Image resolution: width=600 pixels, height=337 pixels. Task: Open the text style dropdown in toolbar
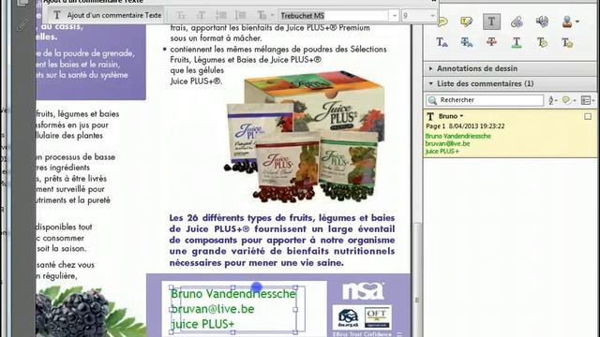tap(272, 16)
